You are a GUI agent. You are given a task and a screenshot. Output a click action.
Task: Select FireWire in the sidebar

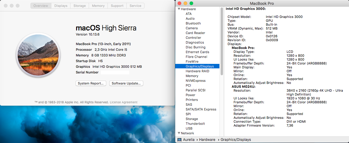(192, 61)
